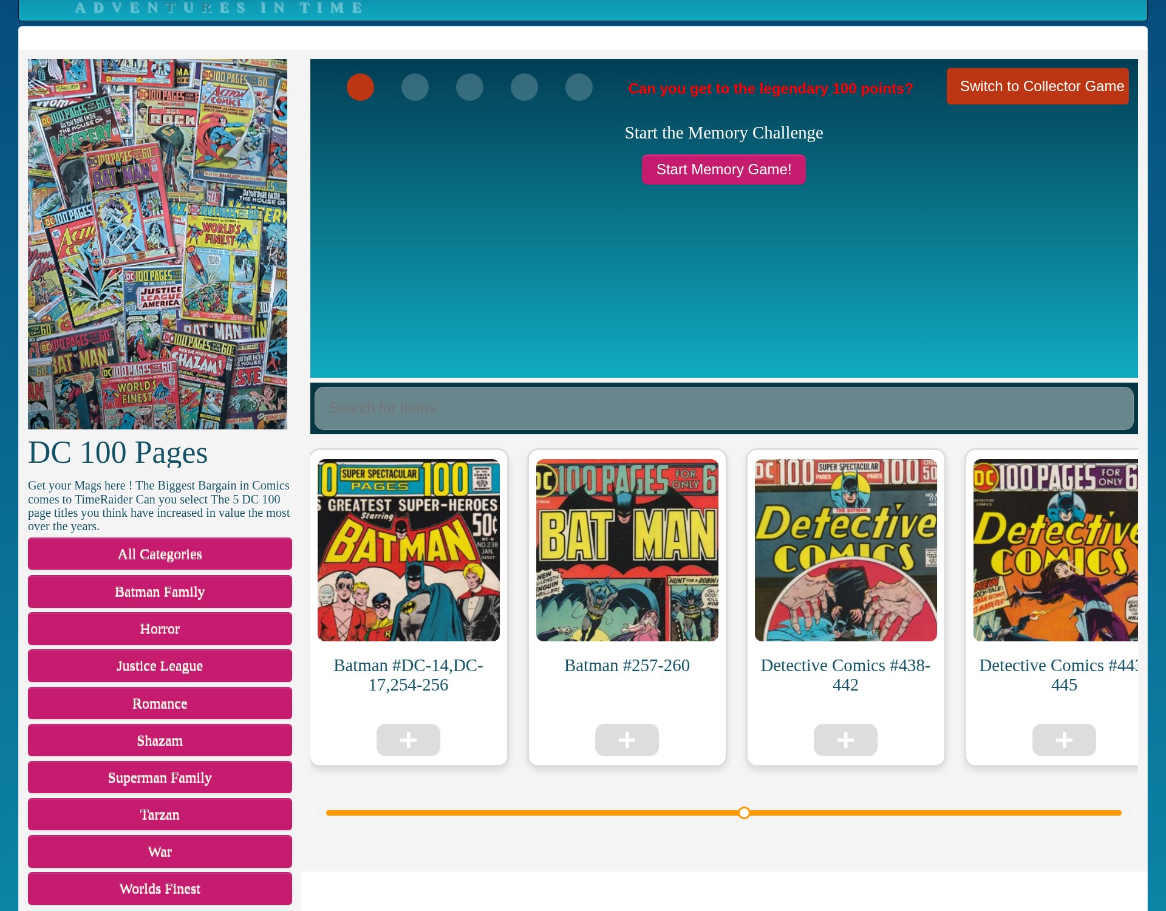The image size is (1166, 911).
Task: Click the Adventures in Time banner title
Action: (x=219, y=7)
